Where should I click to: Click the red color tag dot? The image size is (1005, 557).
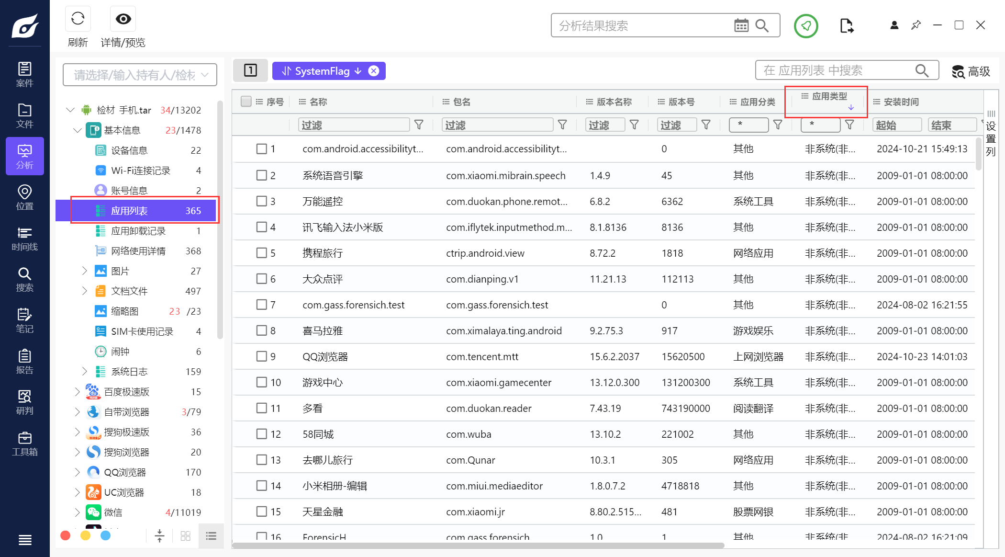pyautogui.click(x=66, y=535)
